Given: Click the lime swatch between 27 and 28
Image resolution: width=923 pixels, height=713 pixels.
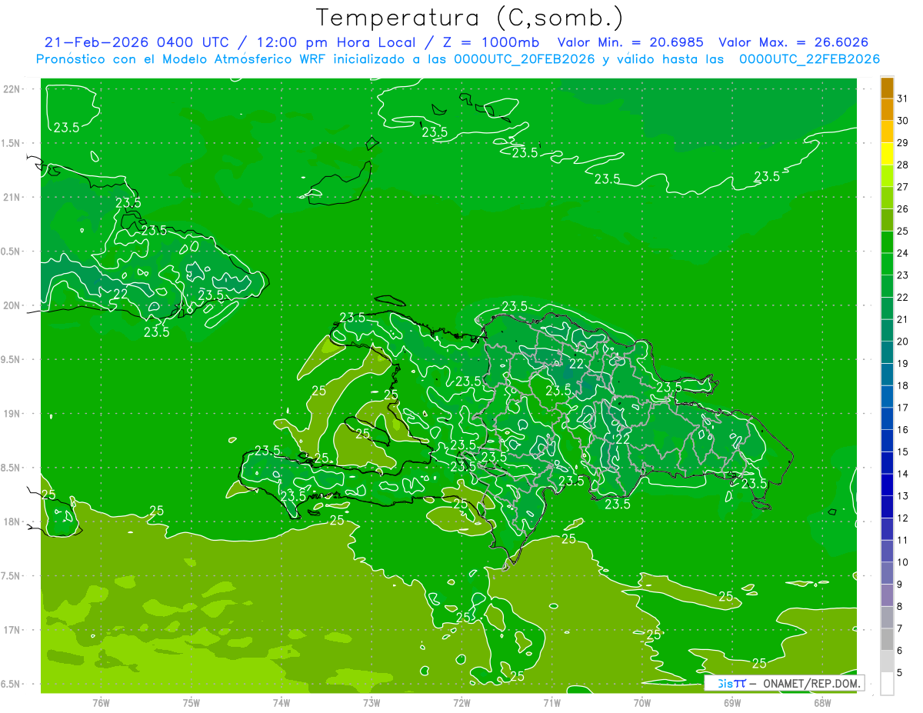Looking at the screenshot, I should (x=887, y=176).
